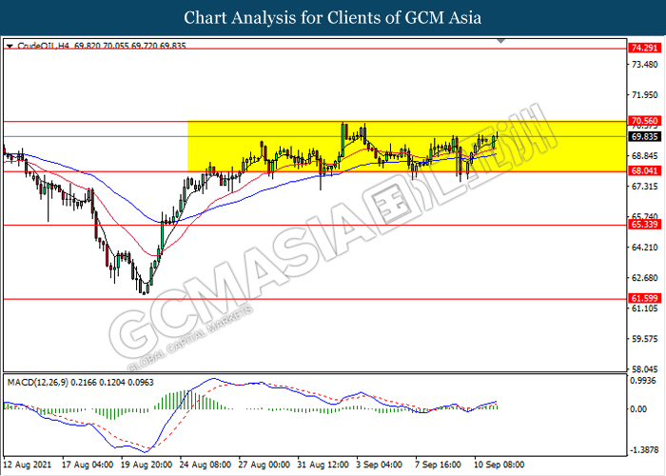Click the 59.575 price scale value

coord(645,339)
